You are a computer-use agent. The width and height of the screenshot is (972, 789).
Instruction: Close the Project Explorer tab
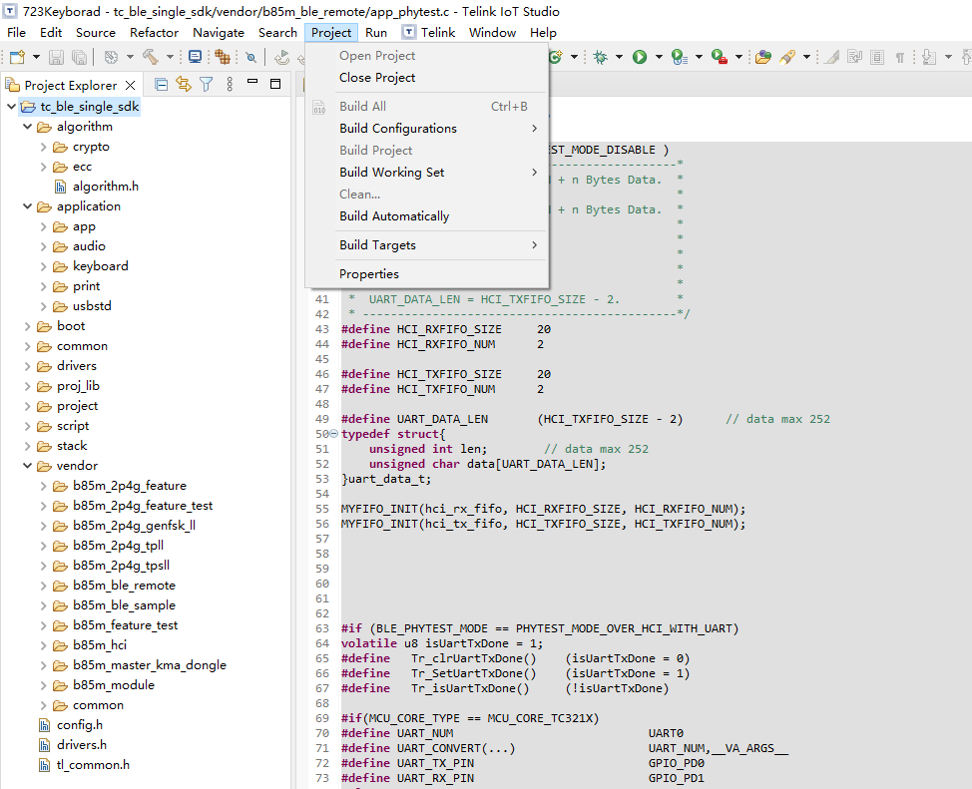click(x=130, y=85)
